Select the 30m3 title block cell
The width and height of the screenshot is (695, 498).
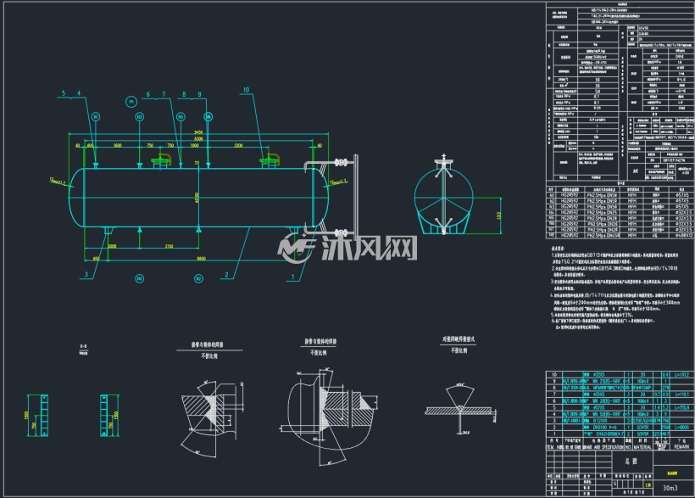pos(670,488)
